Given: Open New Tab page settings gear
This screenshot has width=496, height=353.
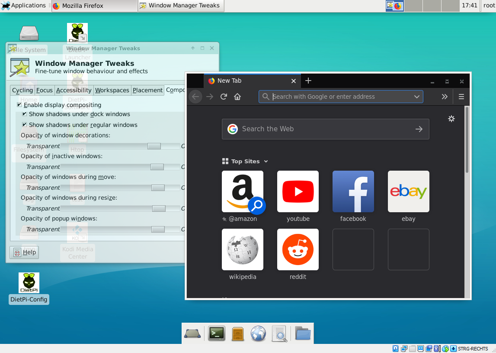Looking at the screenshot, I should [x=451, y=119].
